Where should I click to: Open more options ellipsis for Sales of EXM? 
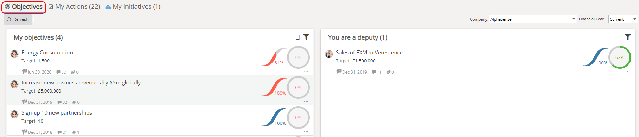(x=627, y=71)
